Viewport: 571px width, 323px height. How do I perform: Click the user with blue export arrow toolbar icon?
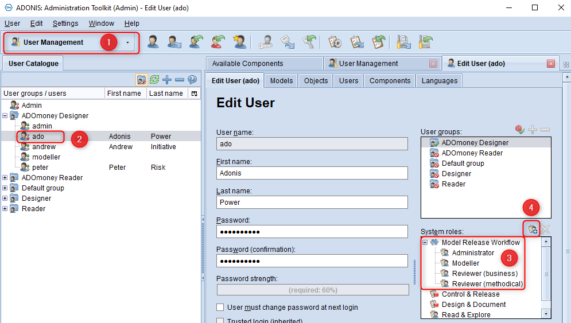pyautogui.click(x=174, y=42)
